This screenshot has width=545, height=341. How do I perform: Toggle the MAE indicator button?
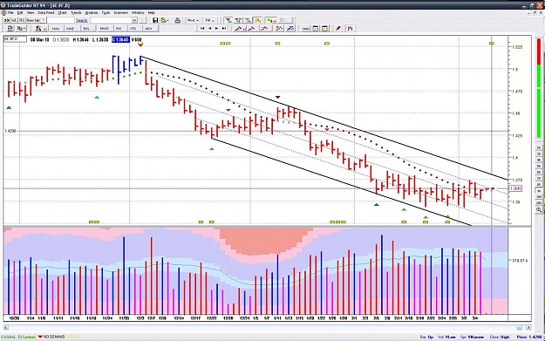coord(71,29)
